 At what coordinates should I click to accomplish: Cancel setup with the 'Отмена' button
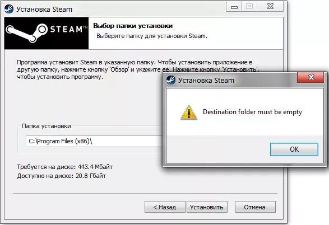[255, 207]
